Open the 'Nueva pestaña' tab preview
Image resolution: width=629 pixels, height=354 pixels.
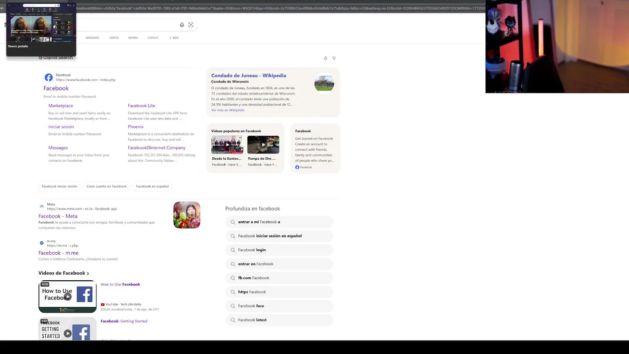41,29
